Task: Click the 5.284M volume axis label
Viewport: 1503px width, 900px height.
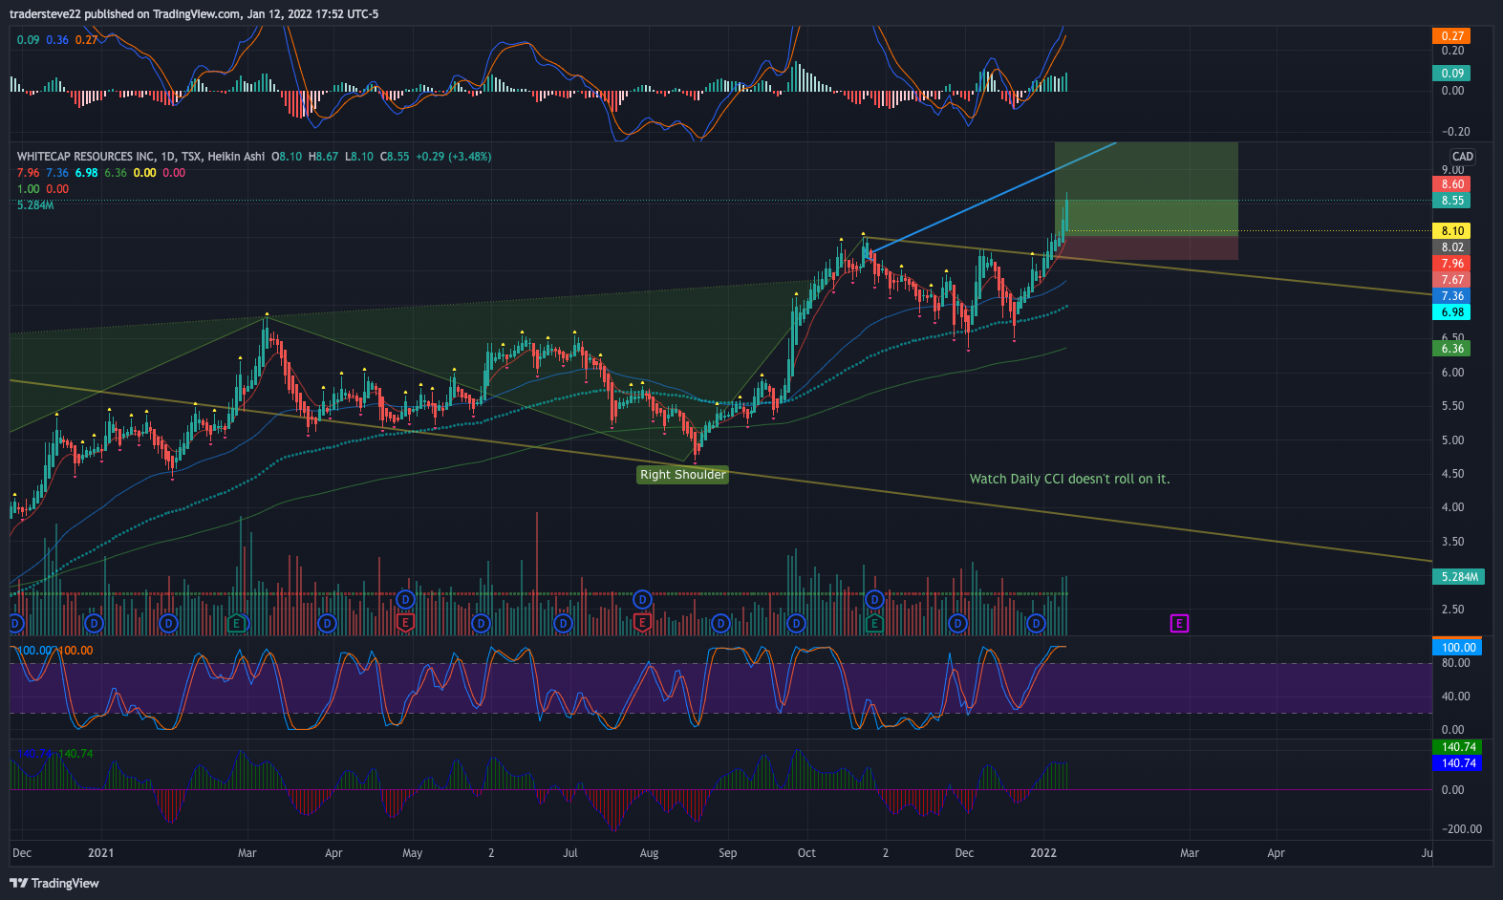Action: (1459, 577)
